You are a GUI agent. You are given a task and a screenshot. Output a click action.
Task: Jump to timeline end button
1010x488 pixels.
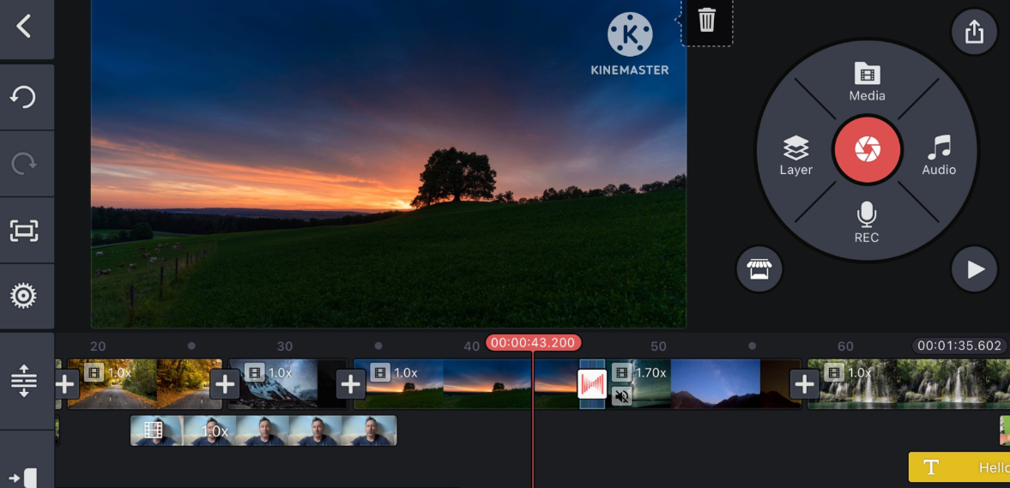point(24,477)
